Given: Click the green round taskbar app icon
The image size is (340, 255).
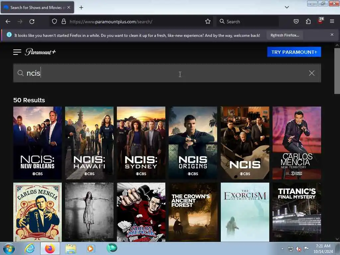Looking at the screenshot, I should [x=112, y=248].
